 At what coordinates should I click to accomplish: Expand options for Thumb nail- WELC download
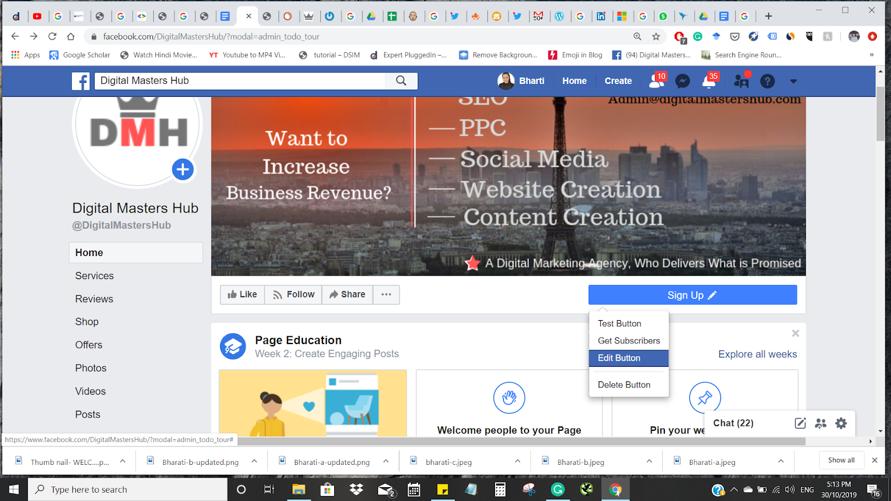click(123, 461)
